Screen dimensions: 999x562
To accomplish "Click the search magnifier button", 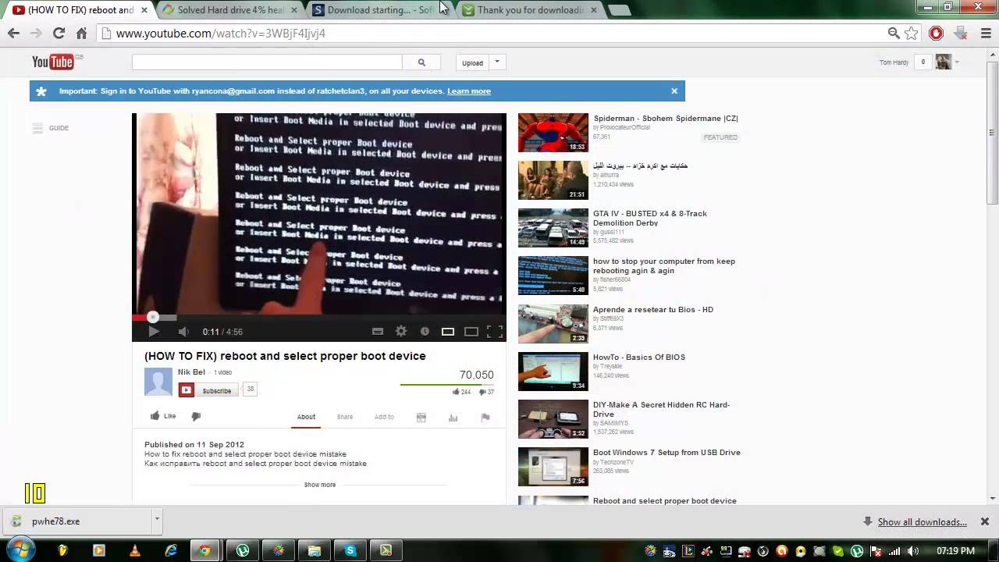I will click(421, 62).
